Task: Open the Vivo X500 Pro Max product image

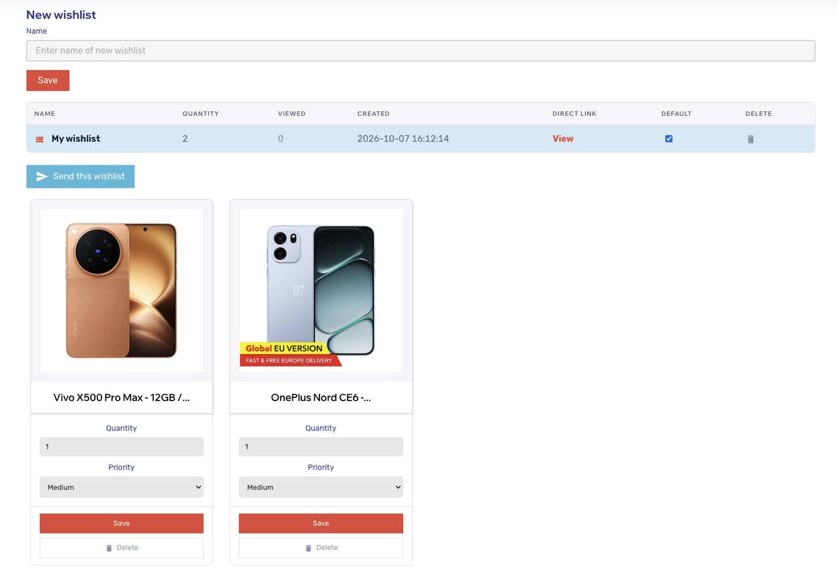Action: click(122, 291)
